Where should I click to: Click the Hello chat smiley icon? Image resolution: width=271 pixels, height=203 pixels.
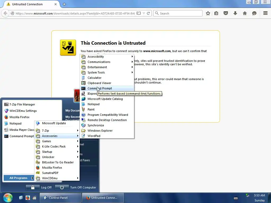pyautogui.click(x=254, y=13)
